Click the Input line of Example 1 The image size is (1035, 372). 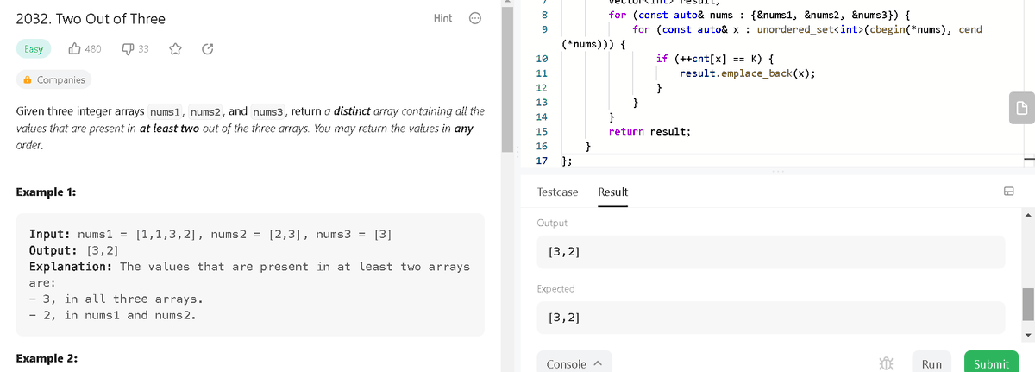pos(212,234)
